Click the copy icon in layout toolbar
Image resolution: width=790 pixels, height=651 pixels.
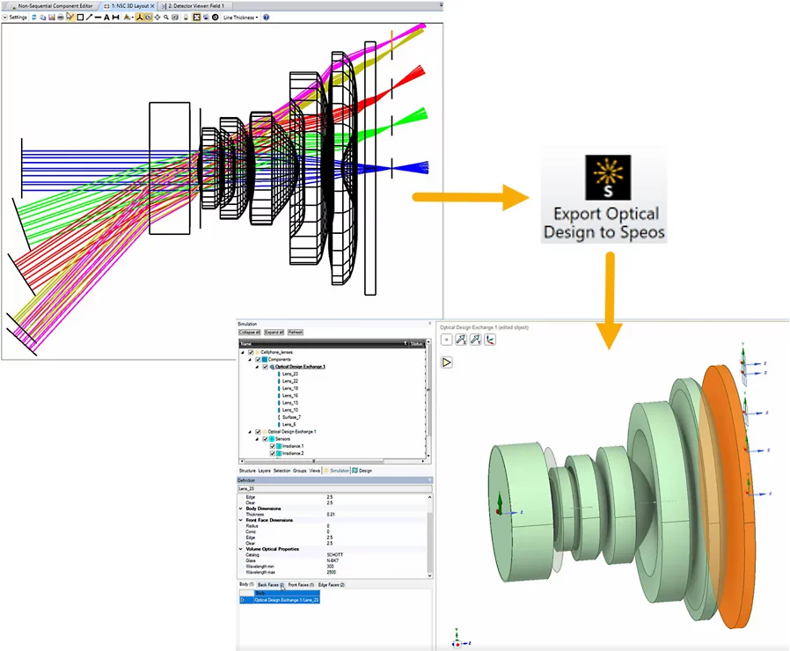pos(43,17)
